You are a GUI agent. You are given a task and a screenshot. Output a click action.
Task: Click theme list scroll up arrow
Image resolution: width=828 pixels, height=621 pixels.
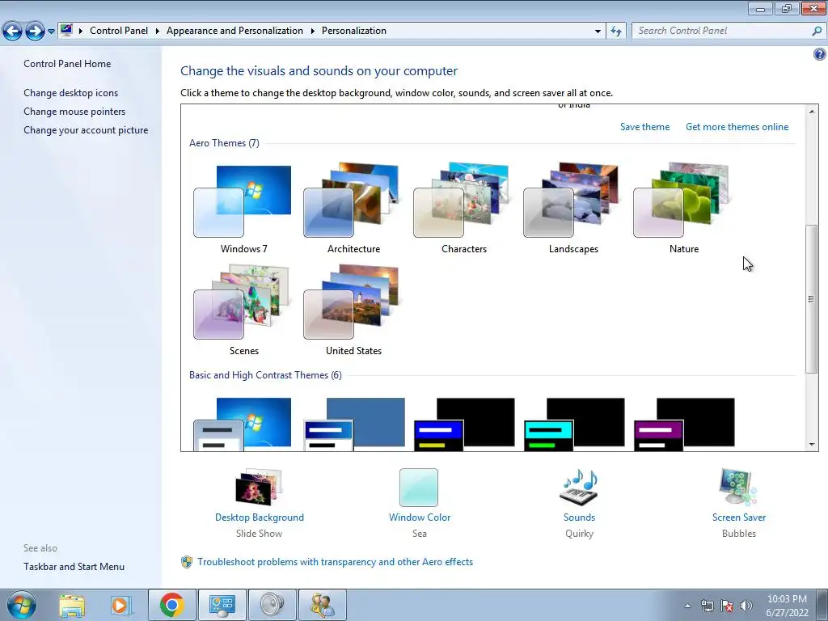pos(812,112)
